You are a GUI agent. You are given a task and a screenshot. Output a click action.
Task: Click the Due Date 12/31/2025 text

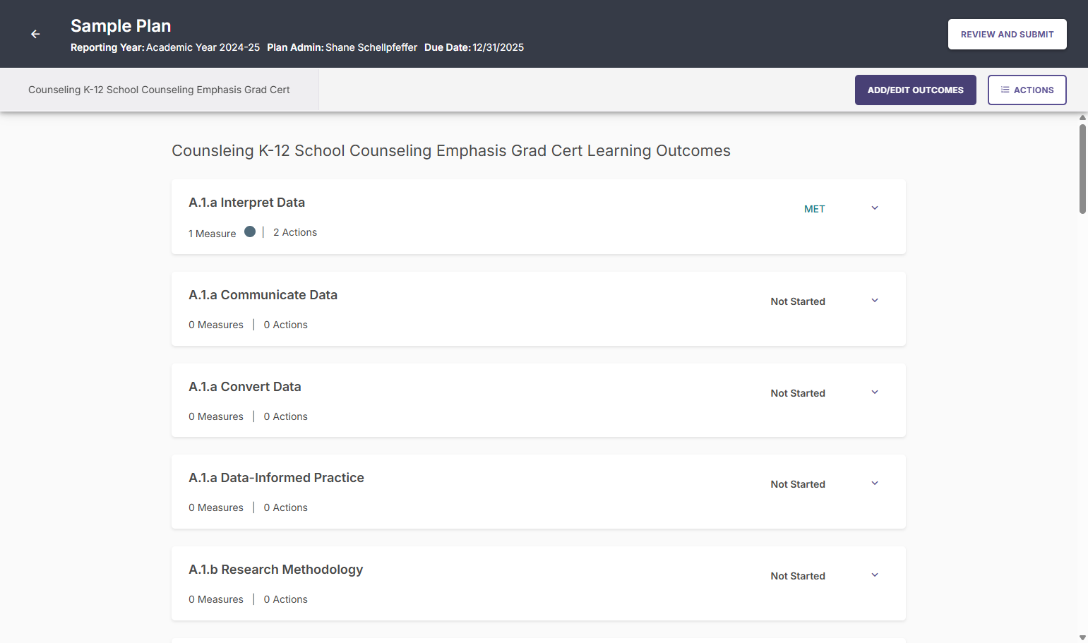474,47
